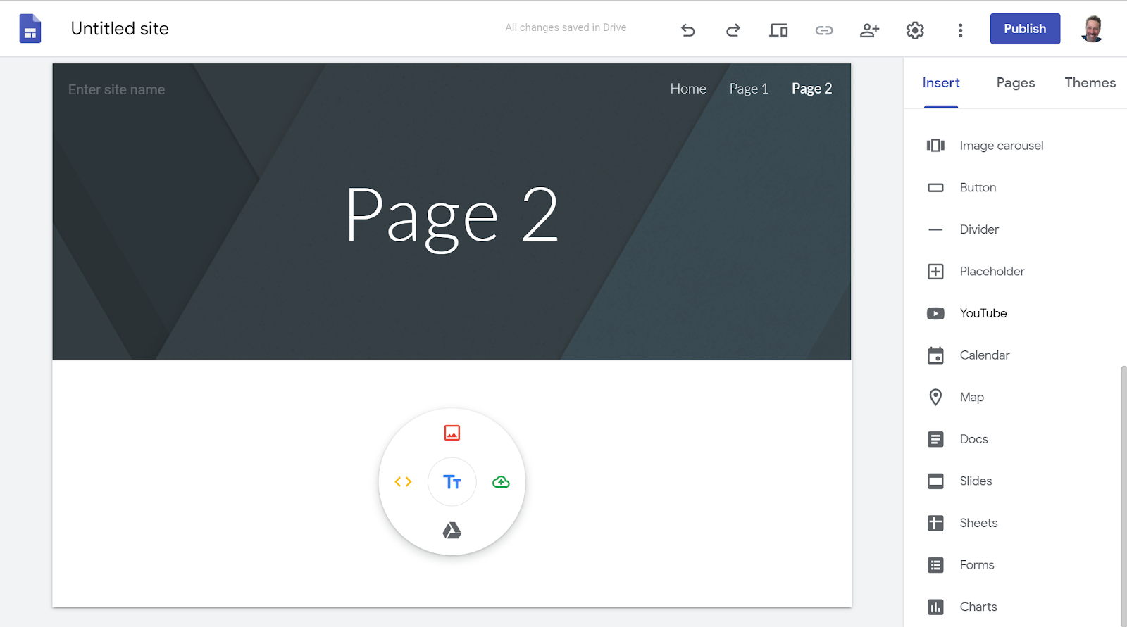Insert a YouTube video label
Image resolution: width=1127 pixels, height=627 pixels.
(x=983, y=313)
